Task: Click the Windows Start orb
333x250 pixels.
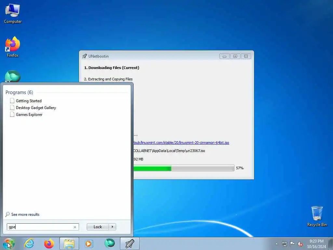Action: click(x=9, y=243)
